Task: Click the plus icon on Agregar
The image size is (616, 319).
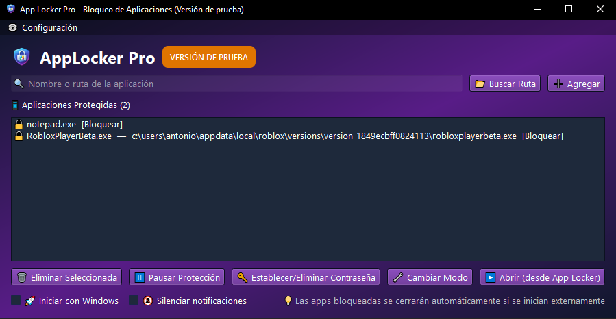Action: 558,84
